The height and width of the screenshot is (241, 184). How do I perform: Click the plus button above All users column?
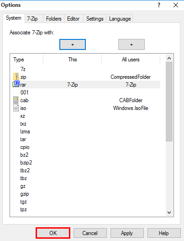click(131, 44)
